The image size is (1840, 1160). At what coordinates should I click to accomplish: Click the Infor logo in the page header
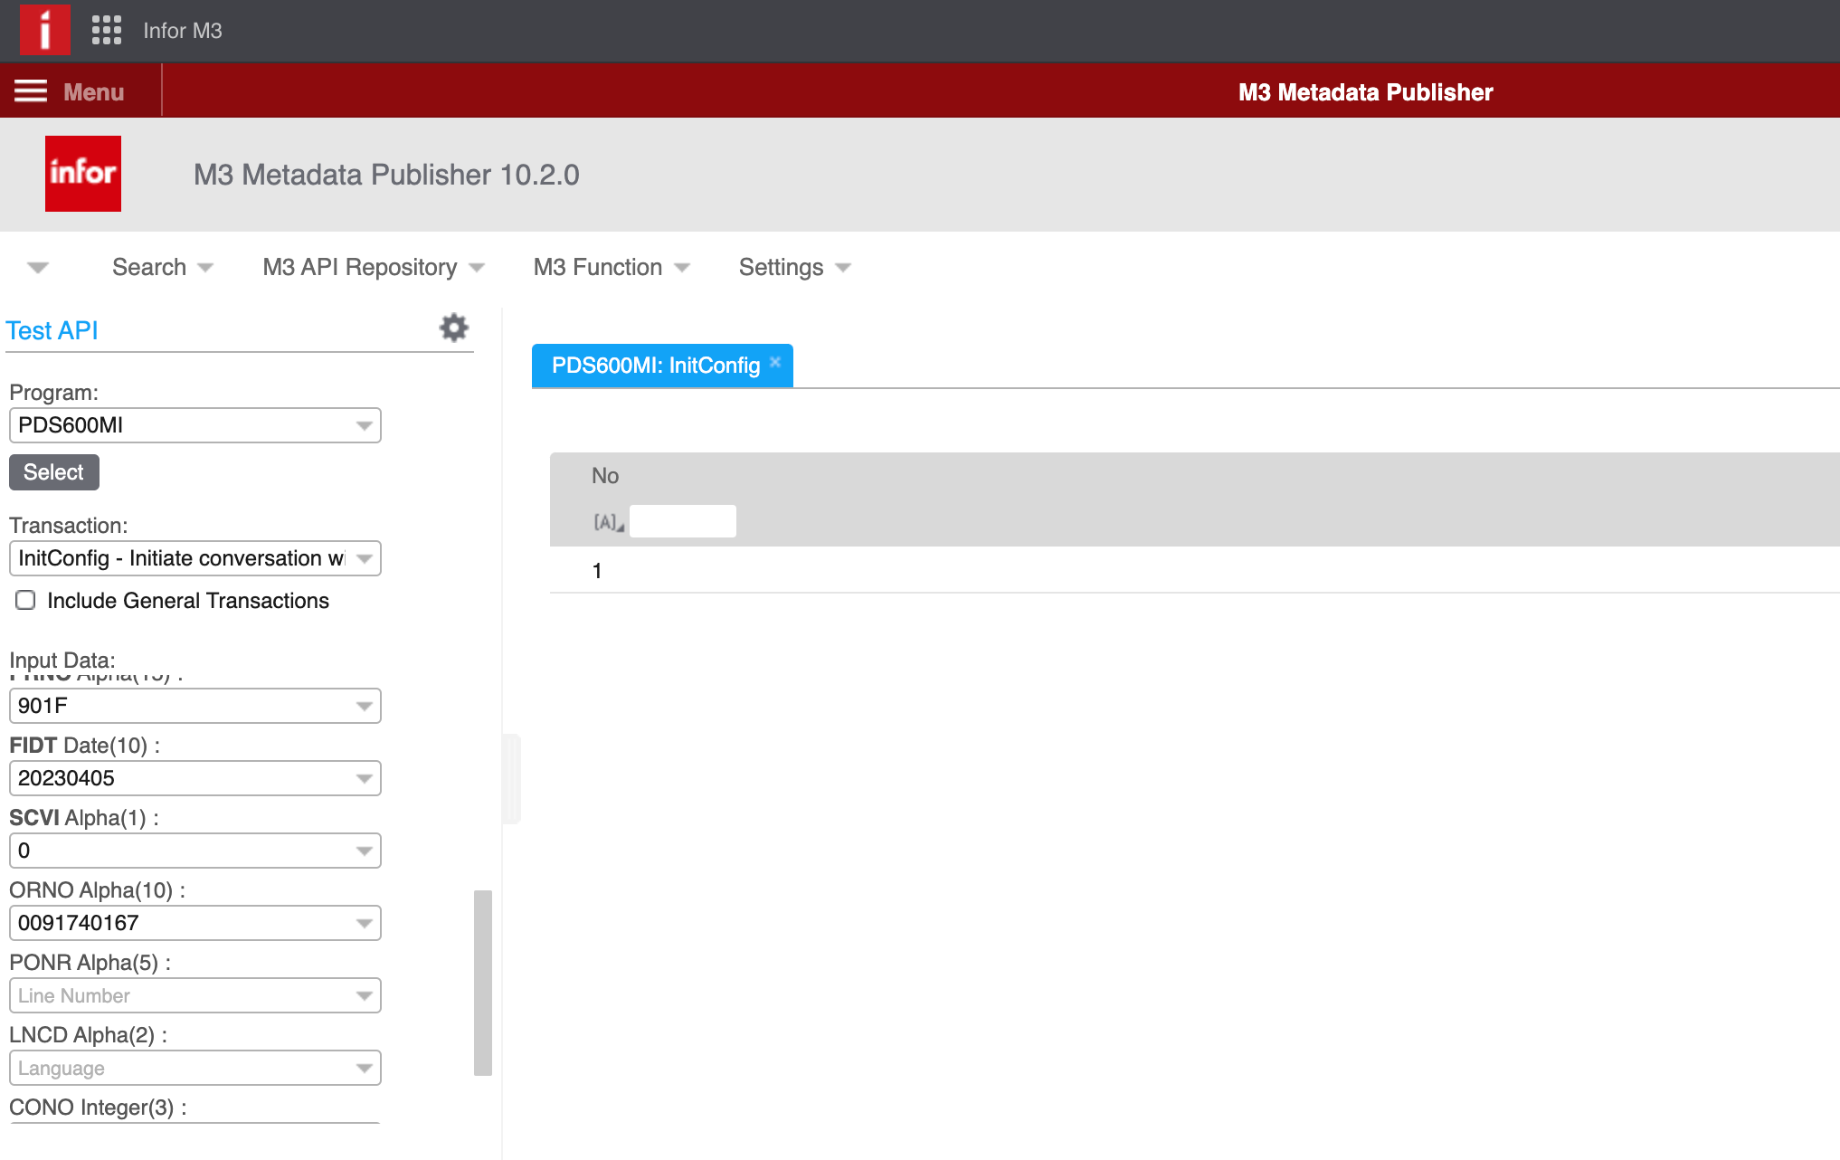[x=82, y=174]
